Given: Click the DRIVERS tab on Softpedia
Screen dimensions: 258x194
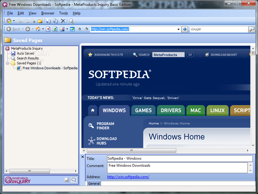Looking at the screenshot, I should tap(171, 110).
